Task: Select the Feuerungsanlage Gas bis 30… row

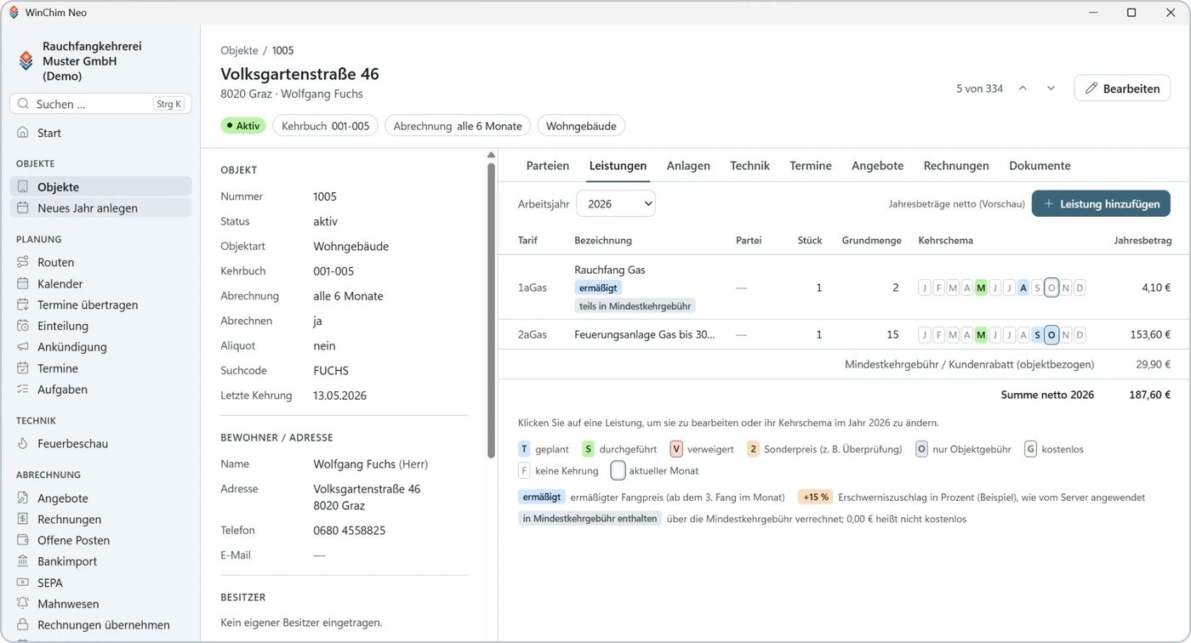Action: coord(844,335)
